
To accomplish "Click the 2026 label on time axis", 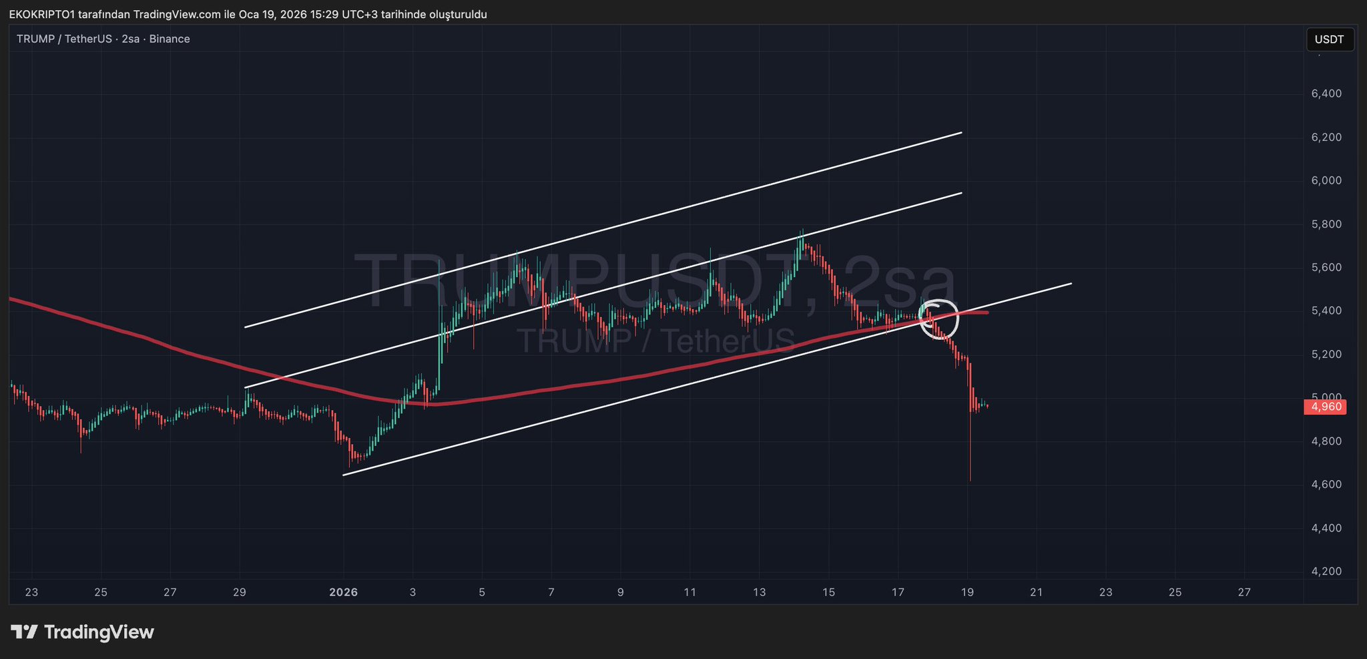I will (344, 592).
